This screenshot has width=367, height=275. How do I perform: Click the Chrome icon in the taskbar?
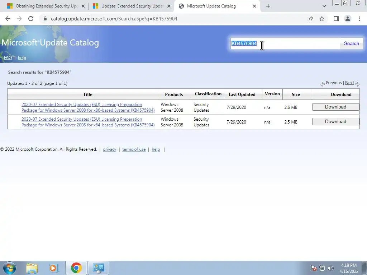[x=76, y=268]
